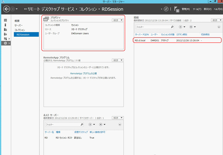Open the ヘルプ(H) menu
Viewport: 223px width, 155px height.
(x=218, y=9)
